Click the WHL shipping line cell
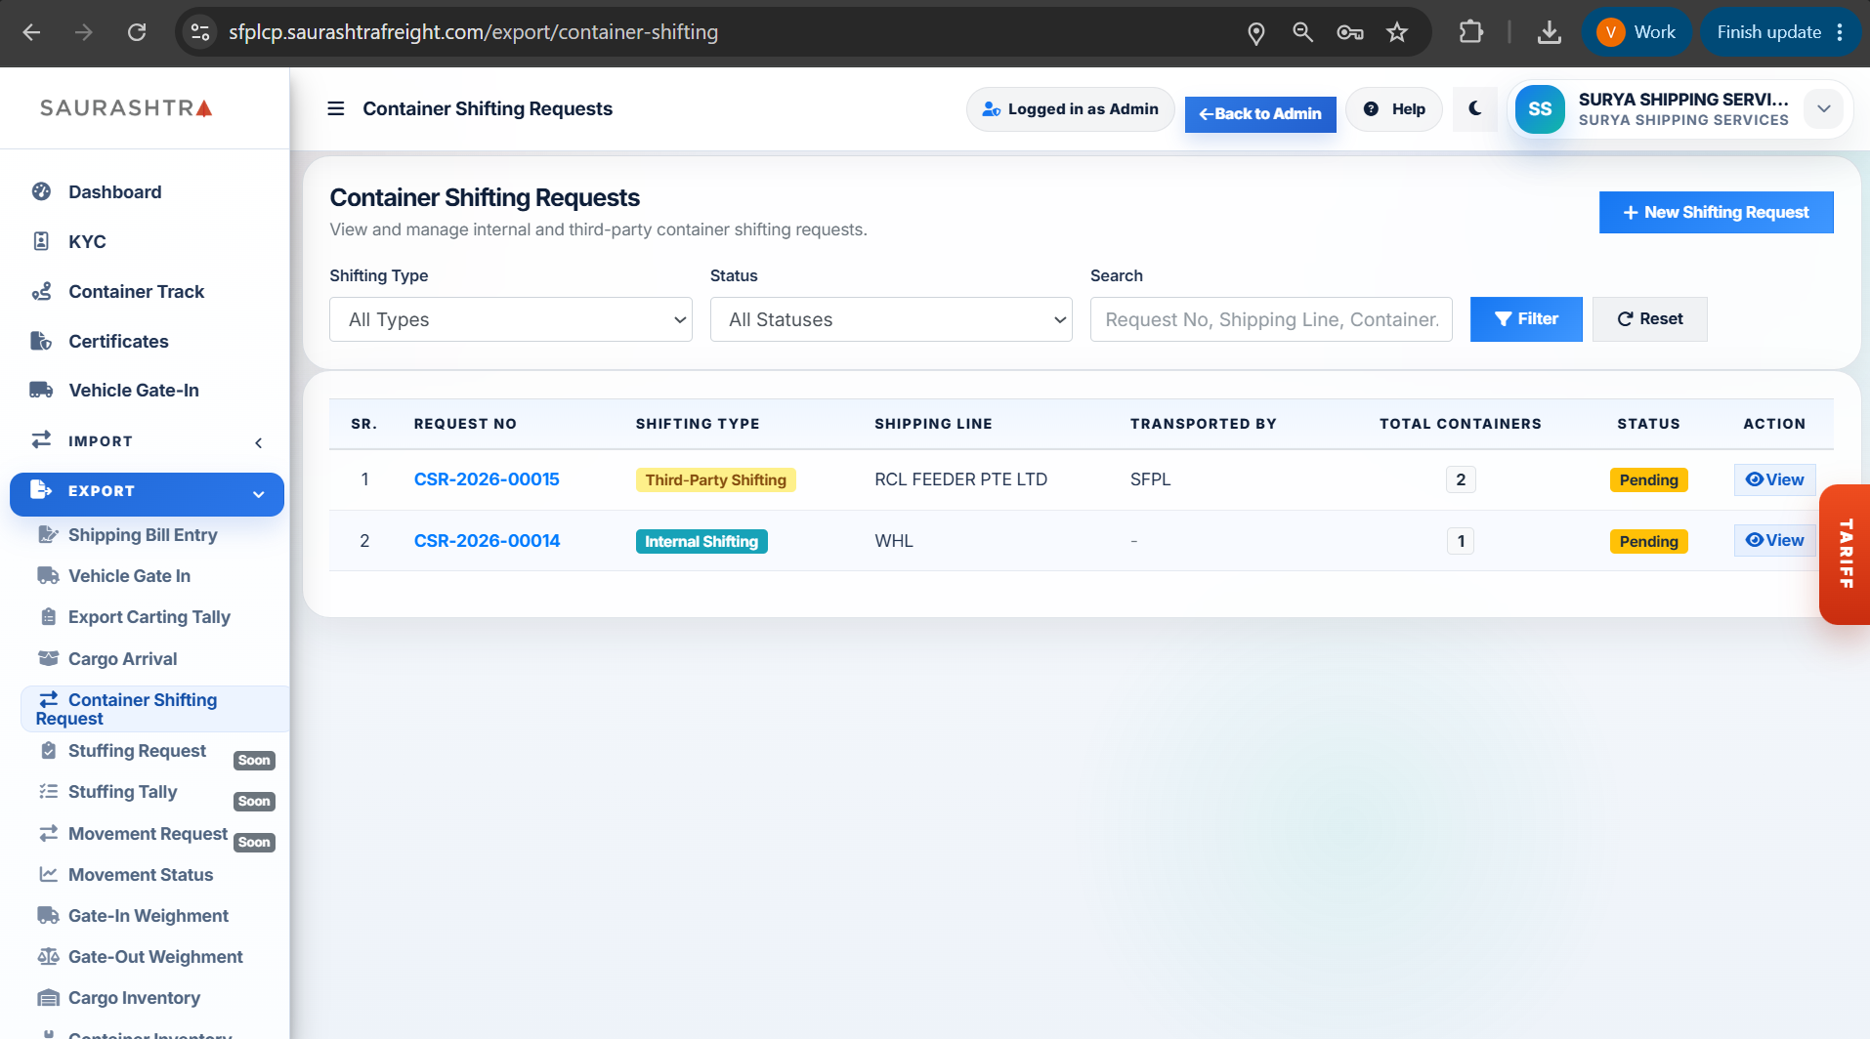This screenshot has width=1870, height=1039. click(x=894, y=541)
